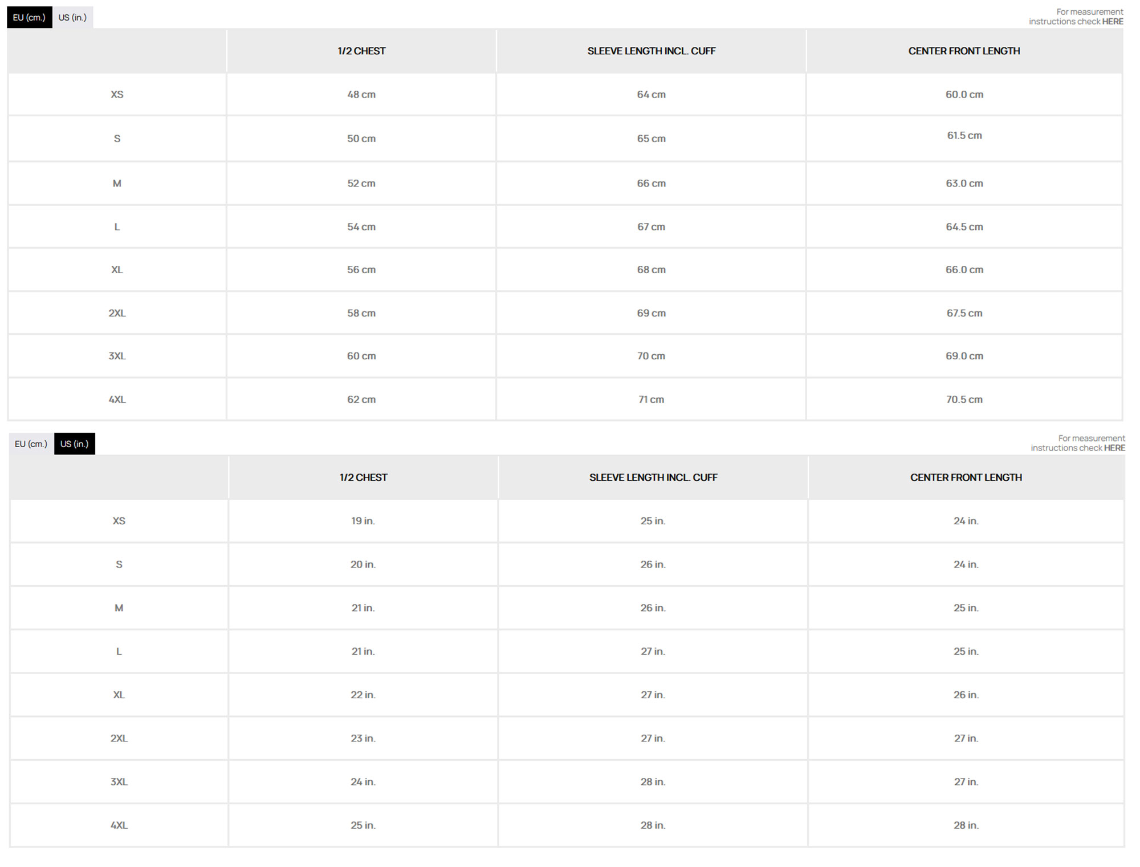Switch to US (in.) tab above the centimeter table
The image size is (1140, 867).
[72, 18]
